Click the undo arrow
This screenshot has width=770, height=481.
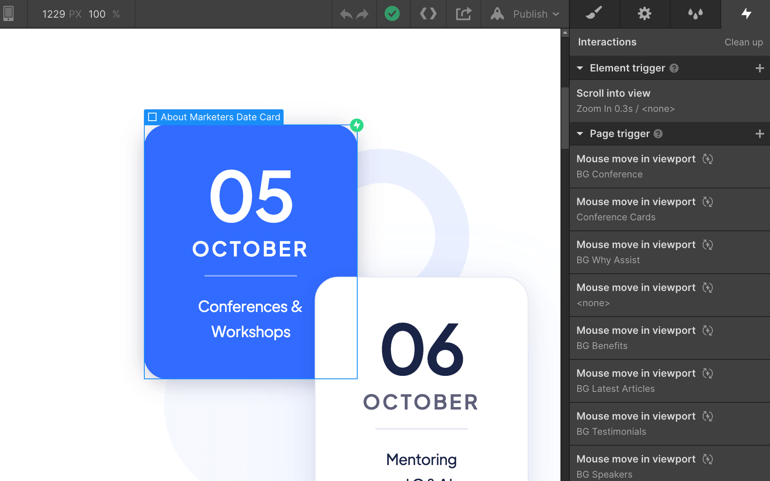pos(345,14)
